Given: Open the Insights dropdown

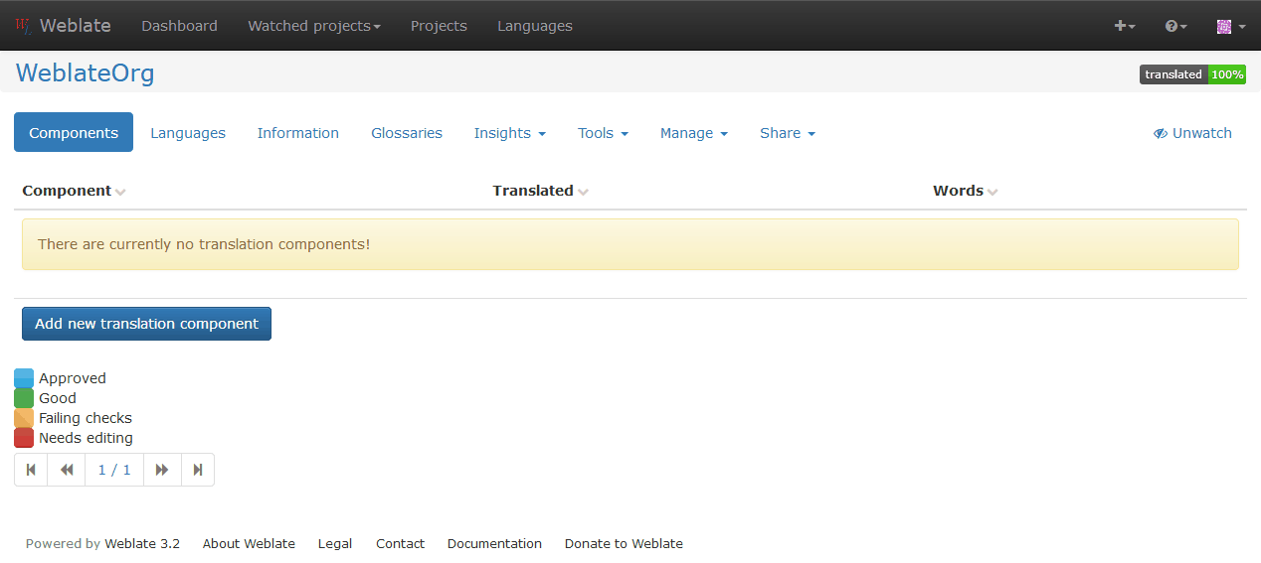Looking at the screenshot, I should [x=510, y=133].
